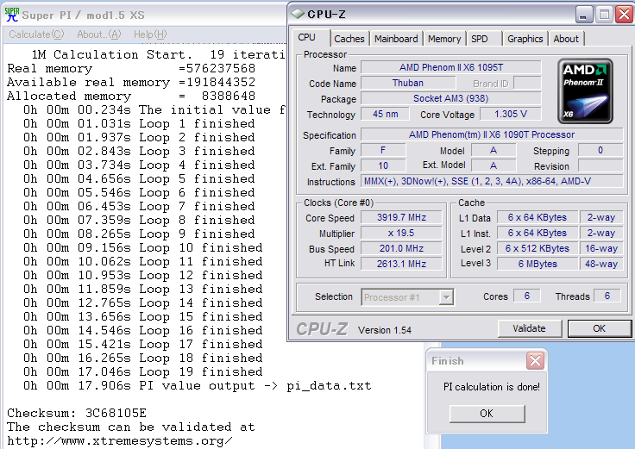This screenshot has width=635, height=449.
Task: Click the CPU-Z title bar logo icon
Action: click(x=298, y=14)
